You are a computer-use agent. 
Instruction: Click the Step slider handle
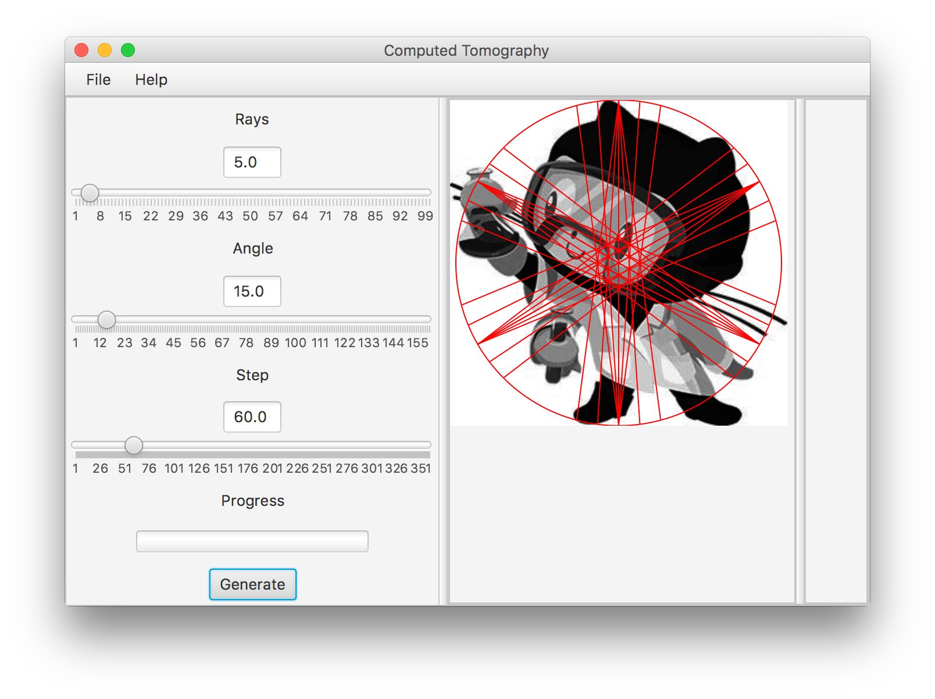pos(134,445)
